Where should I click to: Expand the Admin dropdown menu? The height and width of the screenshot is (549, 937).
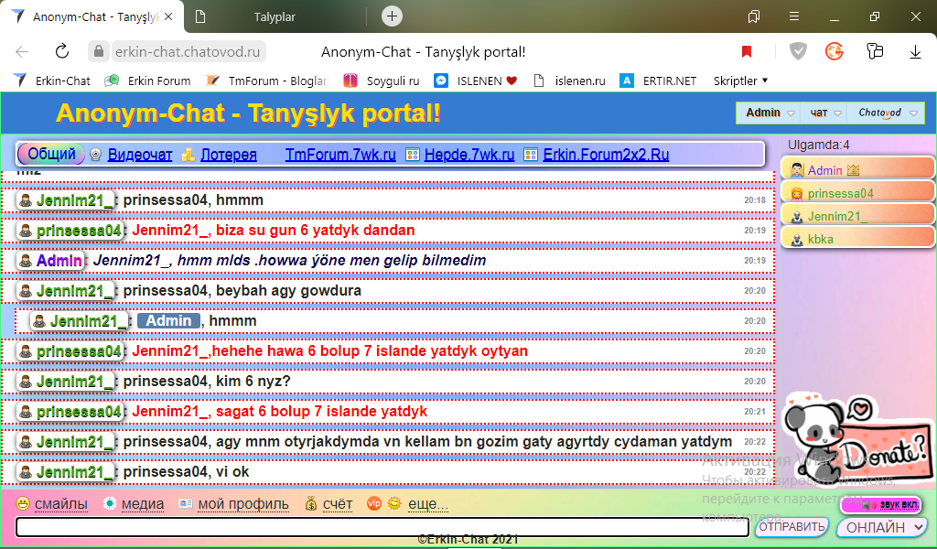[770, 113]
